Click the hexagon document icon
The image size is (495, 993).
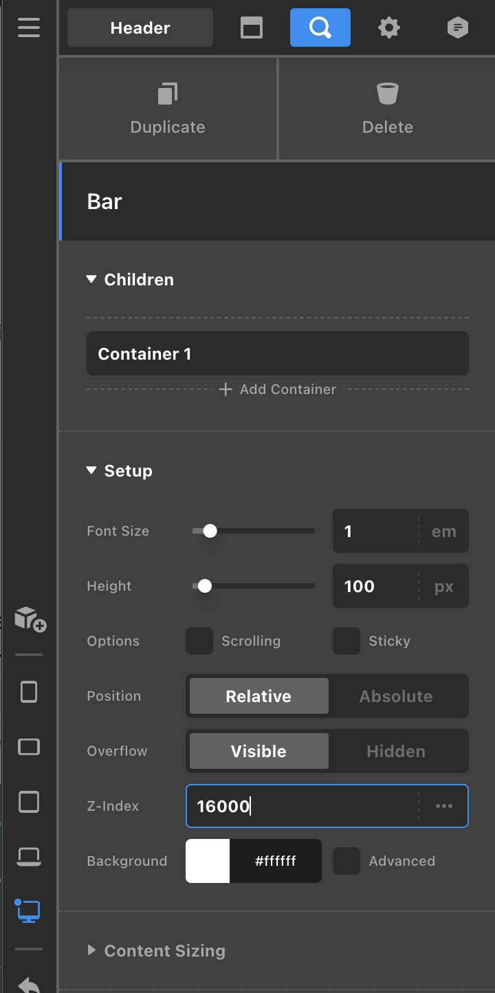(x=457, y=28)
